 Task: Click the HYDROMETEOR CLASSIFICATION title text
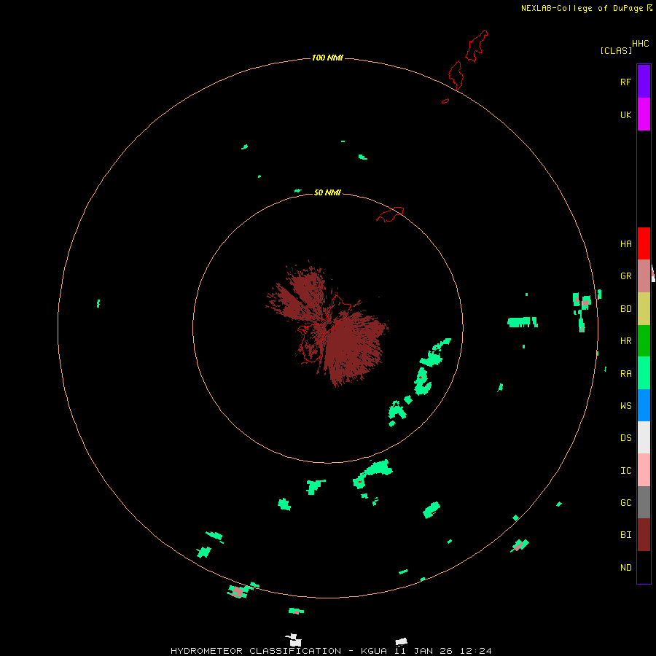pyautogui.click(x=256, y=651)
